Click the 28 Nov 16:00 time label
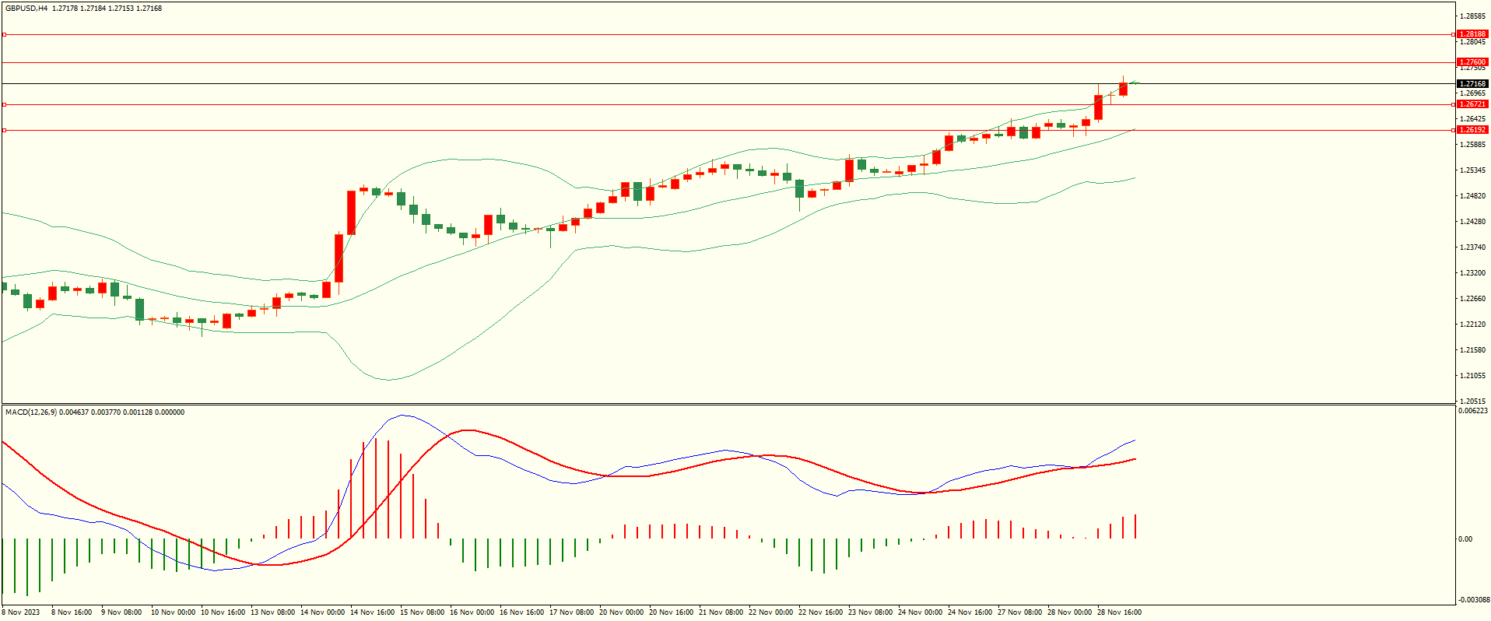This screenshot has height=621, width=1491. (1119, 612)
